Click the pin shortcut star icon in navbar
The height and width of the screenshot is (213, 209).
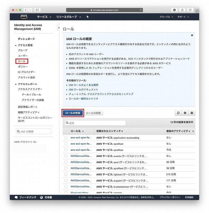[88, 17]
